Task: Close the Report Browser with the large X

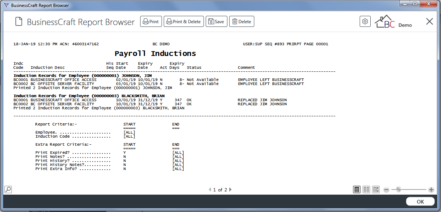Action: [430, 21]
